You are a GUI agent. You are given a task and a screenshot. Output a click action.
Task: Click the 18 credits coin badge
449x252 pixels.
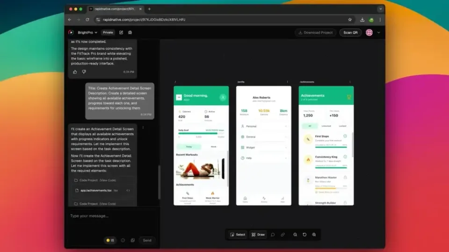click(x=110, y=240)
